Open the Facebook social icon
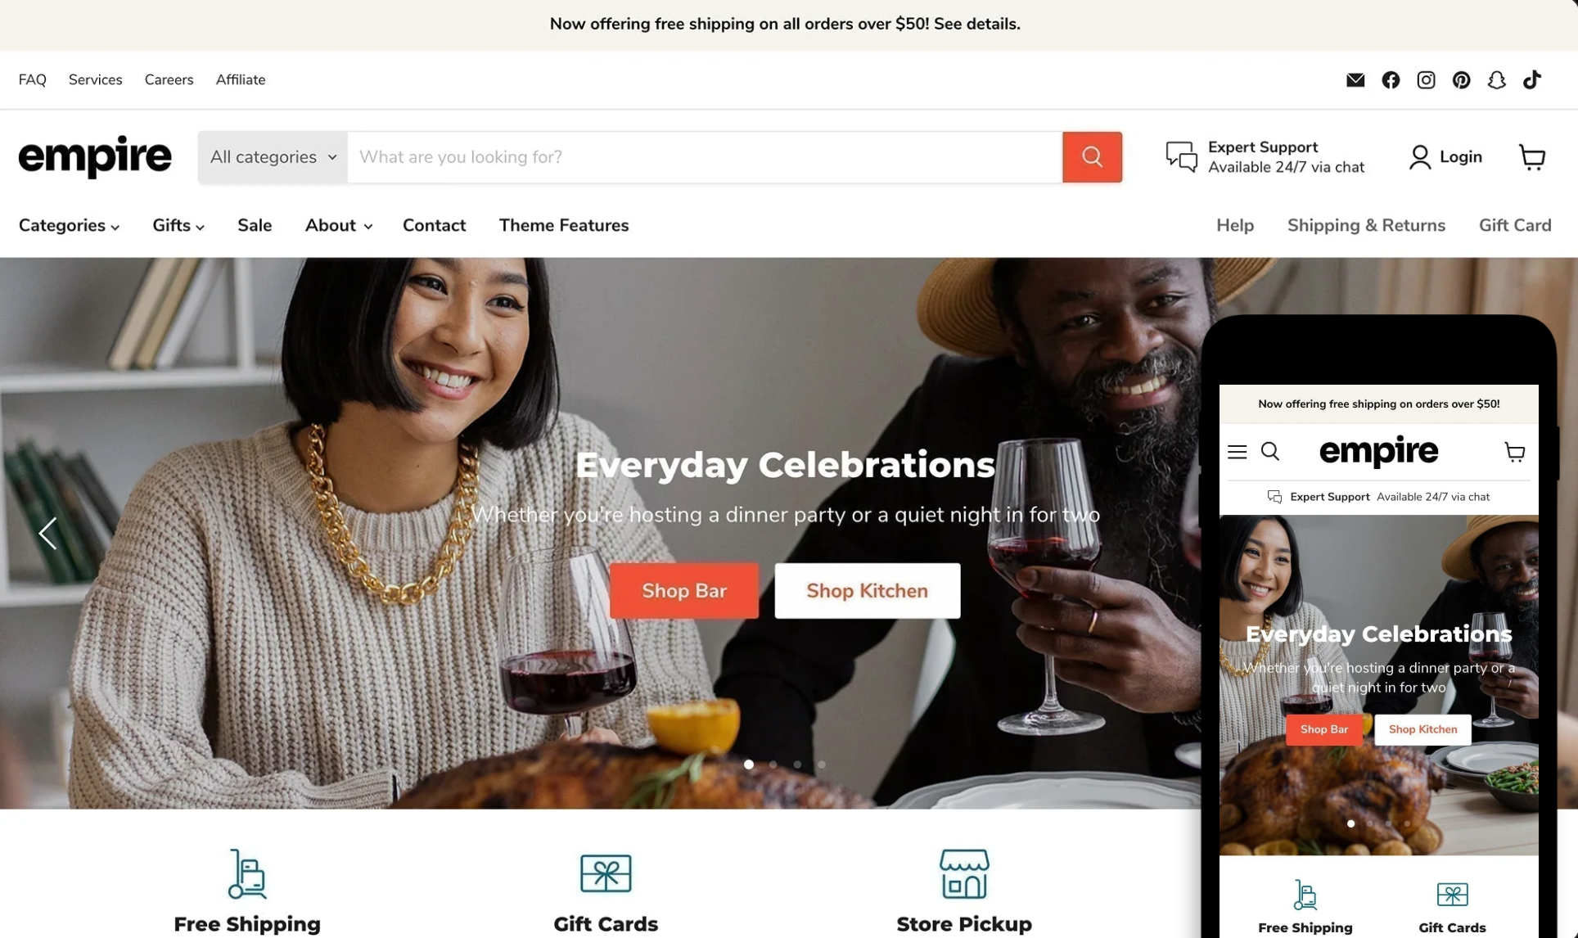This screenshot has height=938, width=1578. coord(1391,79)
